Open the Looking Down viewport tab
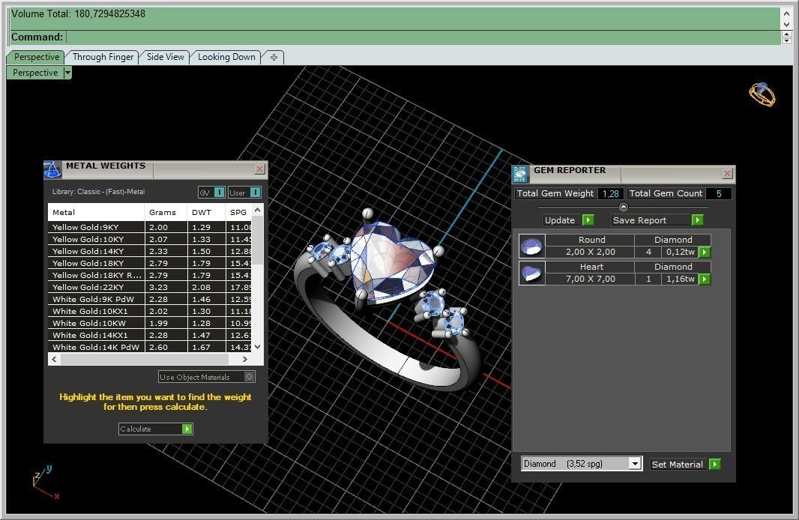Image resolution: width=799 pixels, height=520 pixels. pyautogui.click(x=226, y=57)
